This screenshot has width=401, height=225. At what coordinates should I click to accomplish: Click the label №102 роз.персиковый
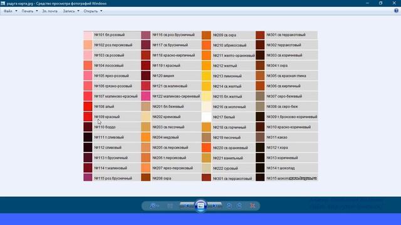113,45
